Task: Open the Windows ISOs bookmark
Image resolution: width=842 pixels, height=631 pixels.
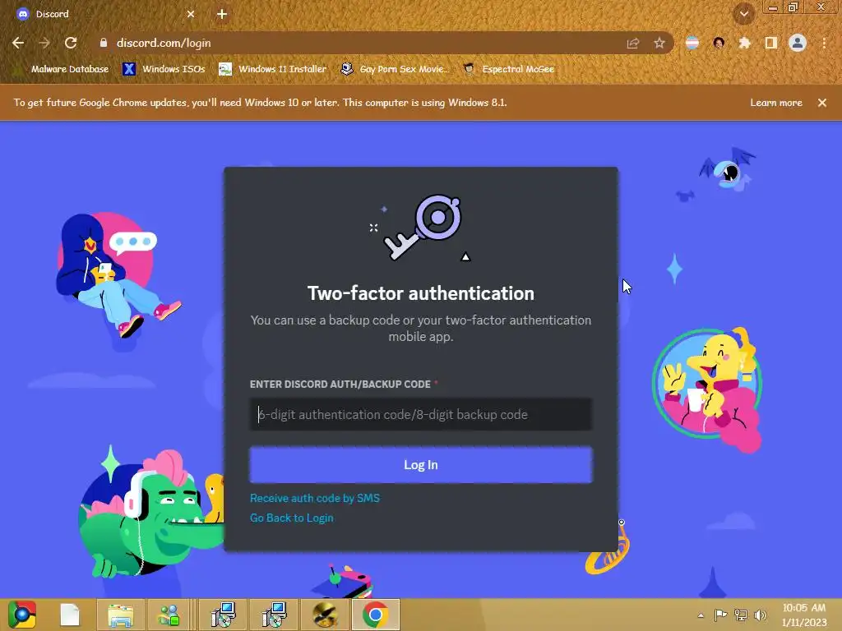Action: point(164,69)
